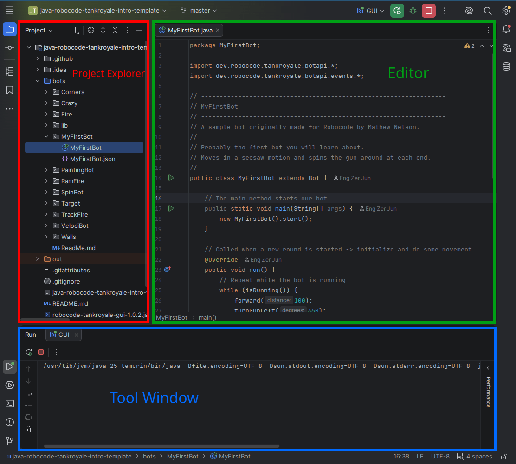The width and height of the screenshot is (516, 464).
Task: Start debugging with the bug icon
Action: pos(413,11)
